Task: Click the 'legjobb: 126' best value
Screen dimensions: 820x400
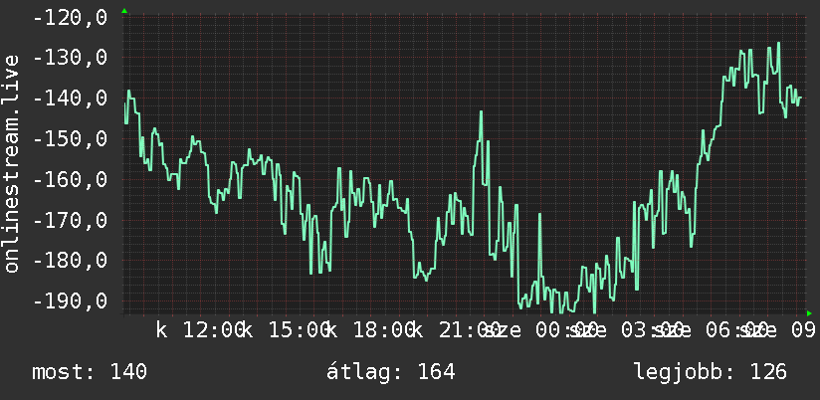Action: 711,372
